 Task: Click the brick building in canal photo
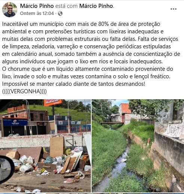[x=125, y=113]
